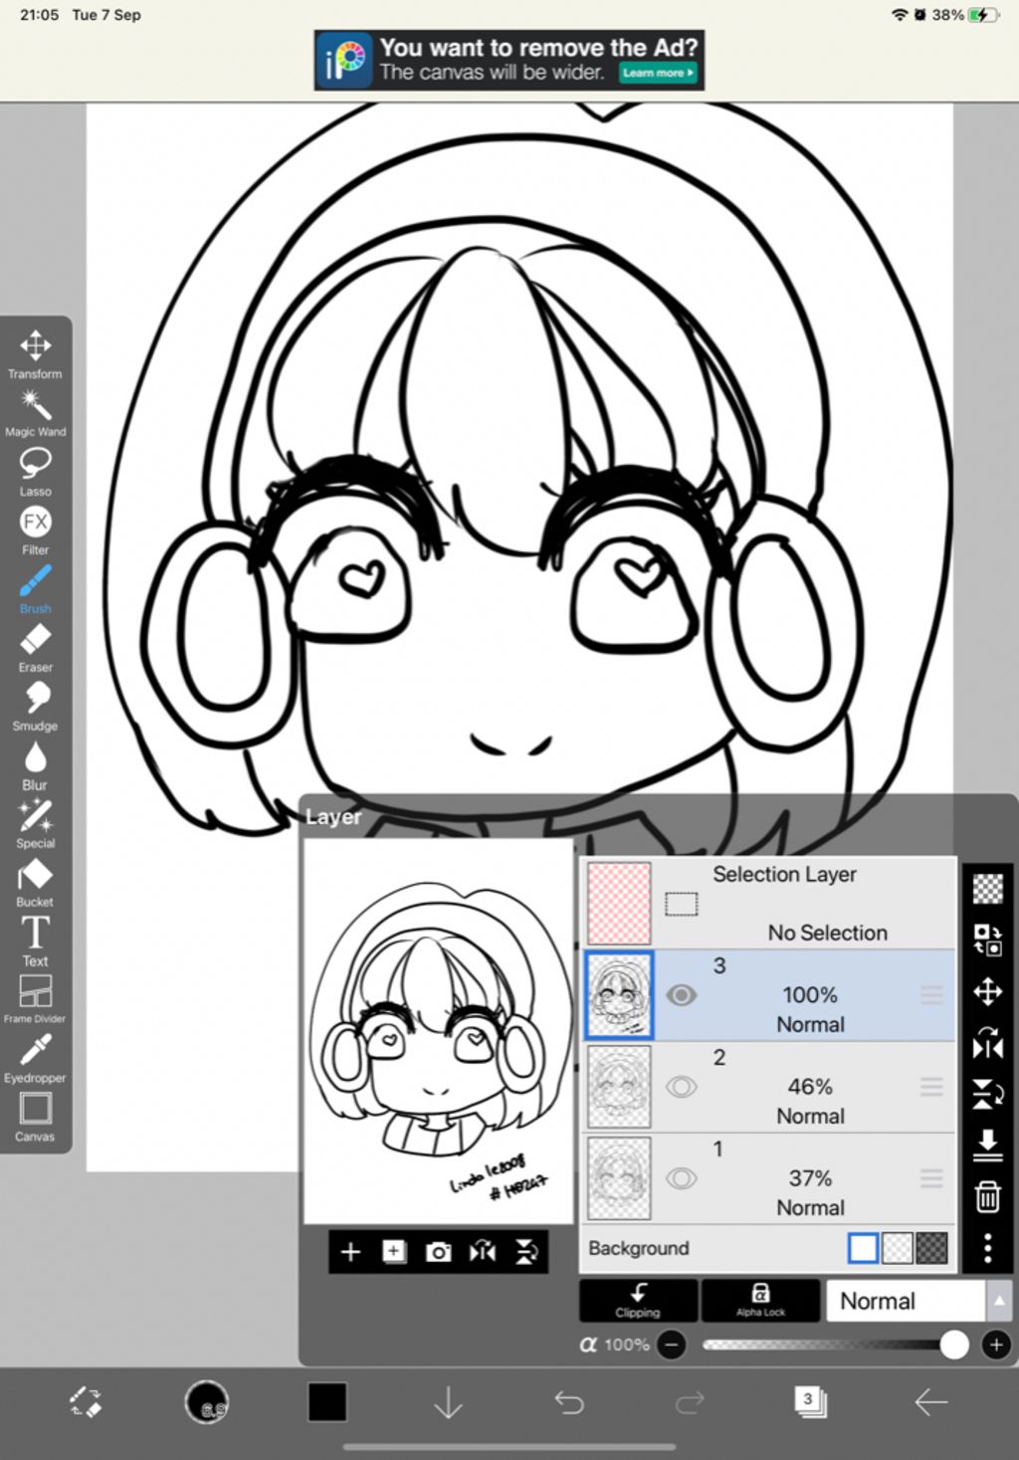1019x1460 pixels.
Task: Select the Transform tool
Action: tap(35, 354)
